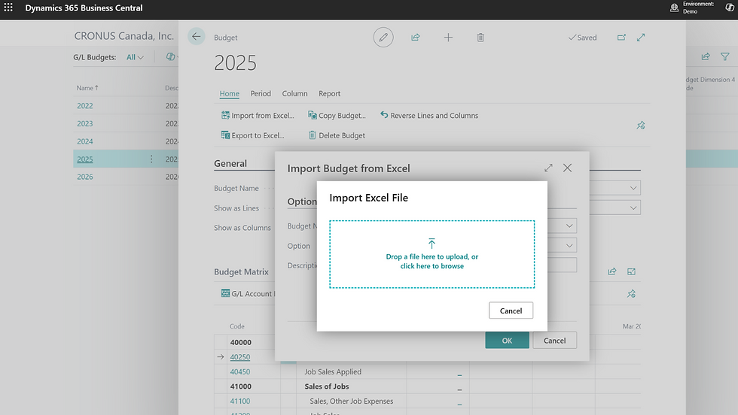
Task: Cancel the Import Excel File dialog
Action: pyautogui.click(x=511, y=310)
